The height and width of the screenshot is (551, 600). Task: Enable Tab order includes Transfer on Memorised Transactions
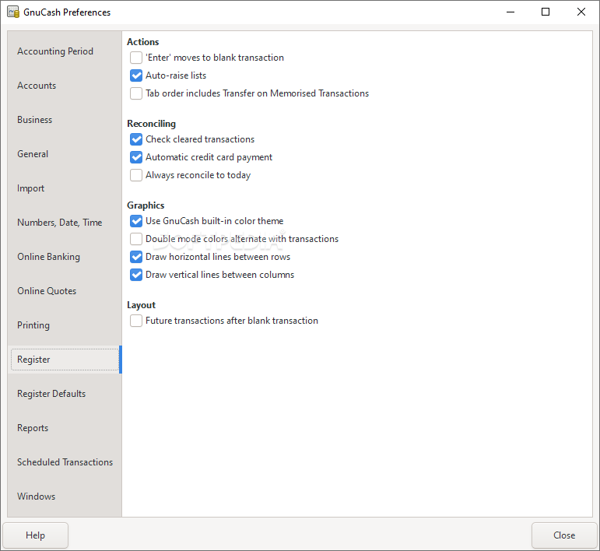[x=136, y=93]
